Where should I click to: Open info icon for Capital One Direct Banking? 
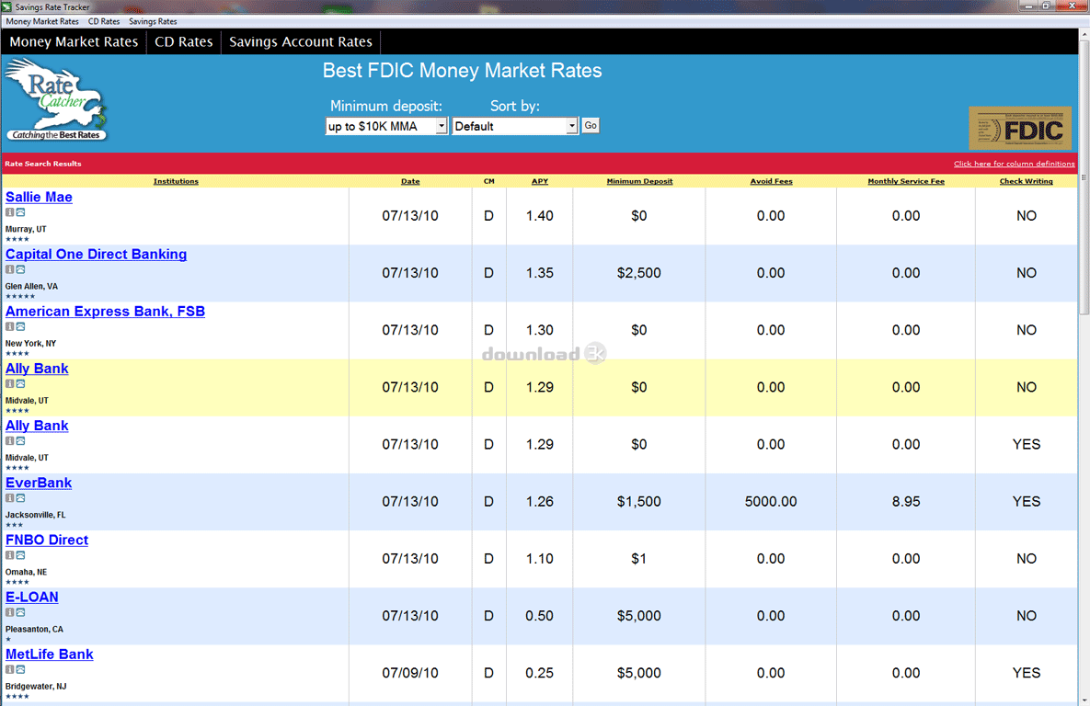click(x=10, y=269)
